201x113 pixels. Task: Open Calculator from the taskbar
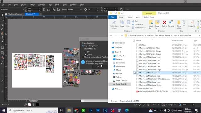pos(120,110)
